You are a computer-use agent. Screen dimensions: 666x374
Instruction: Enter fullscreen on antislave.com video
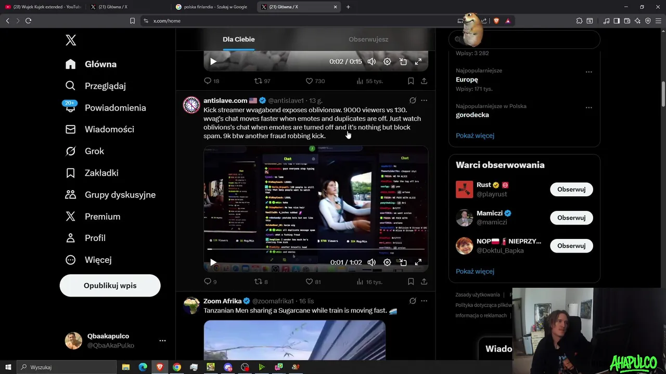418,262
